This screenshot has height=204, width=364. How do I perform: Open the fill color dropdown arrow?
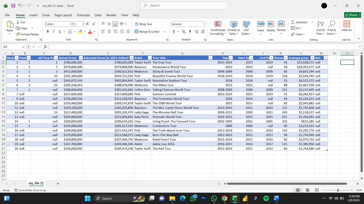(x=85, y=31)
